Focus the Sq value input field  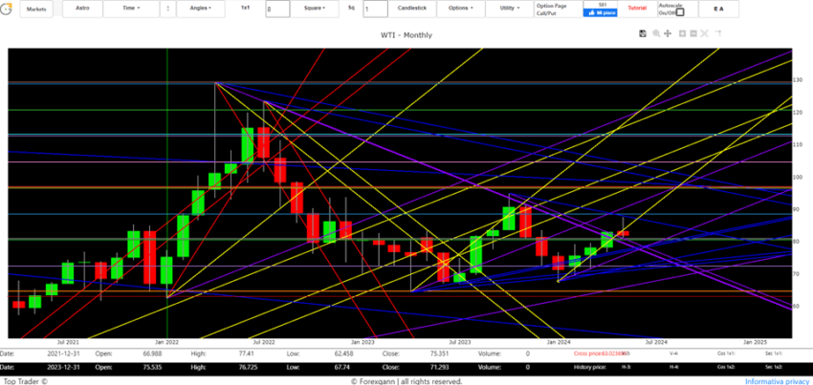click(375, 9)
